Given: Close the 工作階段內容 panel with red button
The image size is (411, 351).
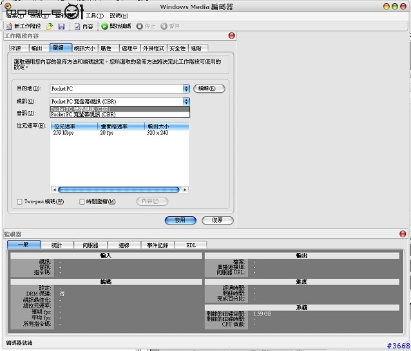Looking at the screenshot, I should 232,35.
